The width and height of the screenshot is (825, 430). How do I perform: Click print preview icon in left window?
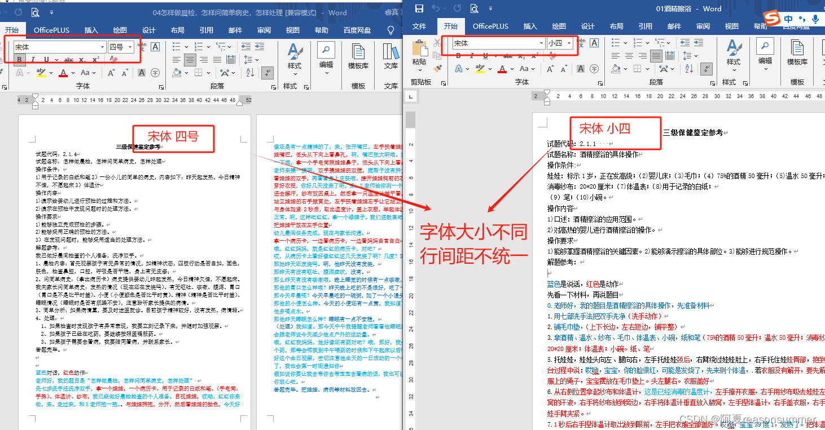(36, 12)
